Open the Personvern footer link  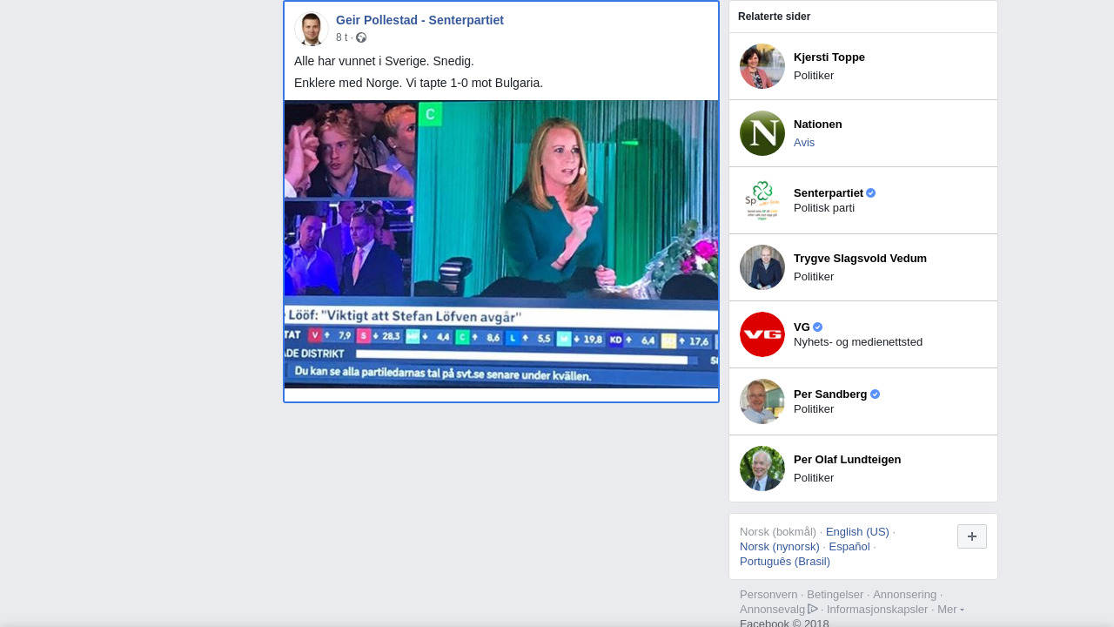(x=768, y=595)
